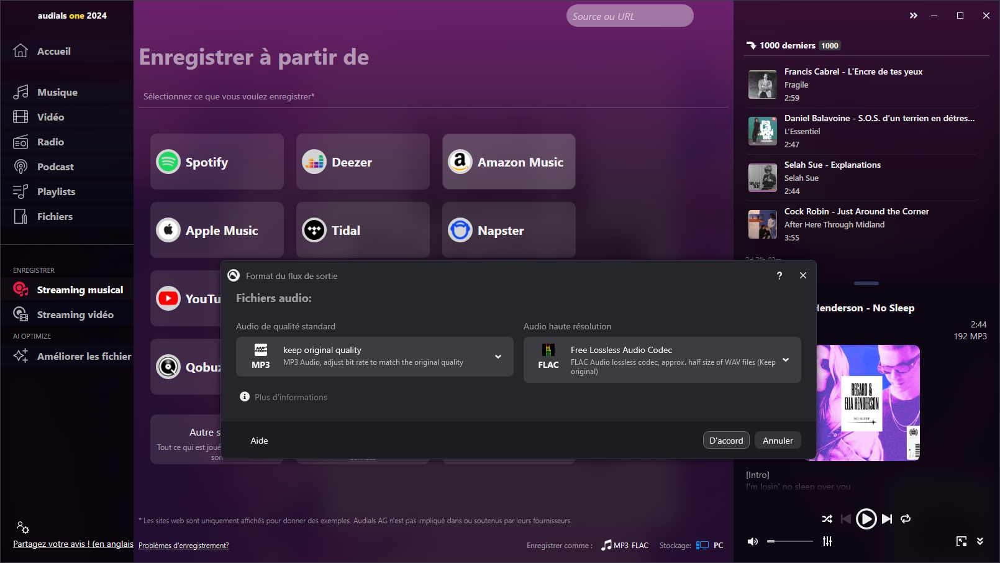Open the Fichiers section
This screenshot has width=1000, height=563.
click(x=66, y=216)
